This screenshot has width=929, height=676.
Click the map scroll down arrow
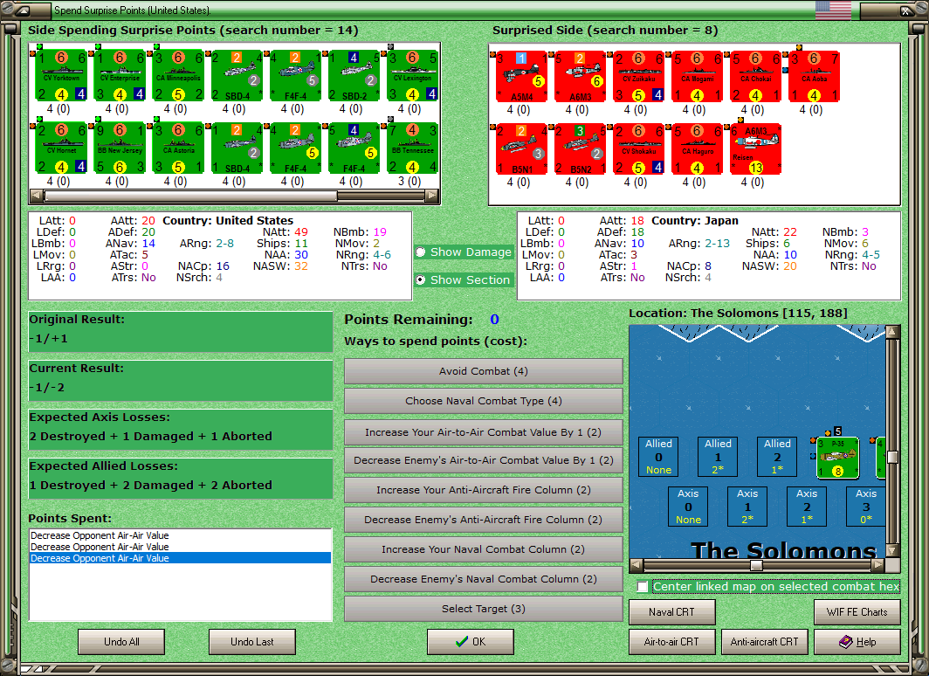coord(892,550)
